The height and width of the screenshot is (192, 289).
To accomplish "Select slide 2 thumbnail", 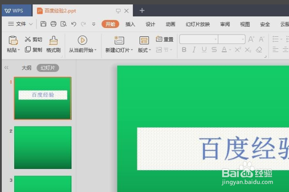I will pos(43,148).
